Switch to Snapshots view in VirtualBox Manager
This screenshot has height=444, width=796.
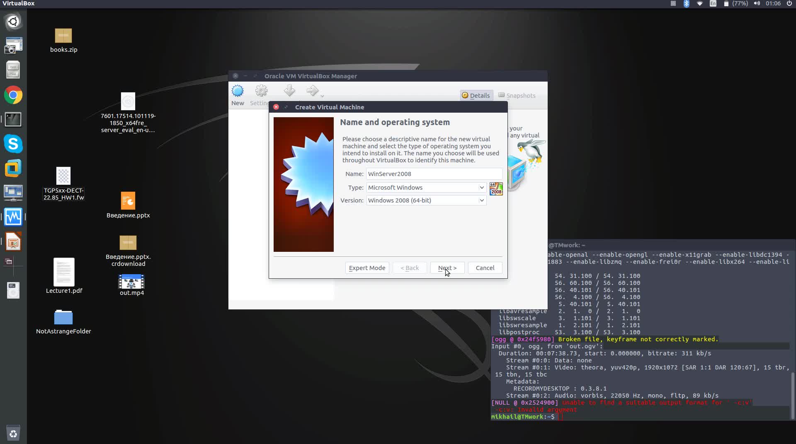point(517,96)
